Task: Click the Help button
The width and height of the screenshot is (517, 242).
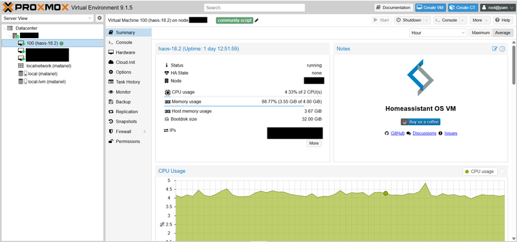Action: pos(503,21)
